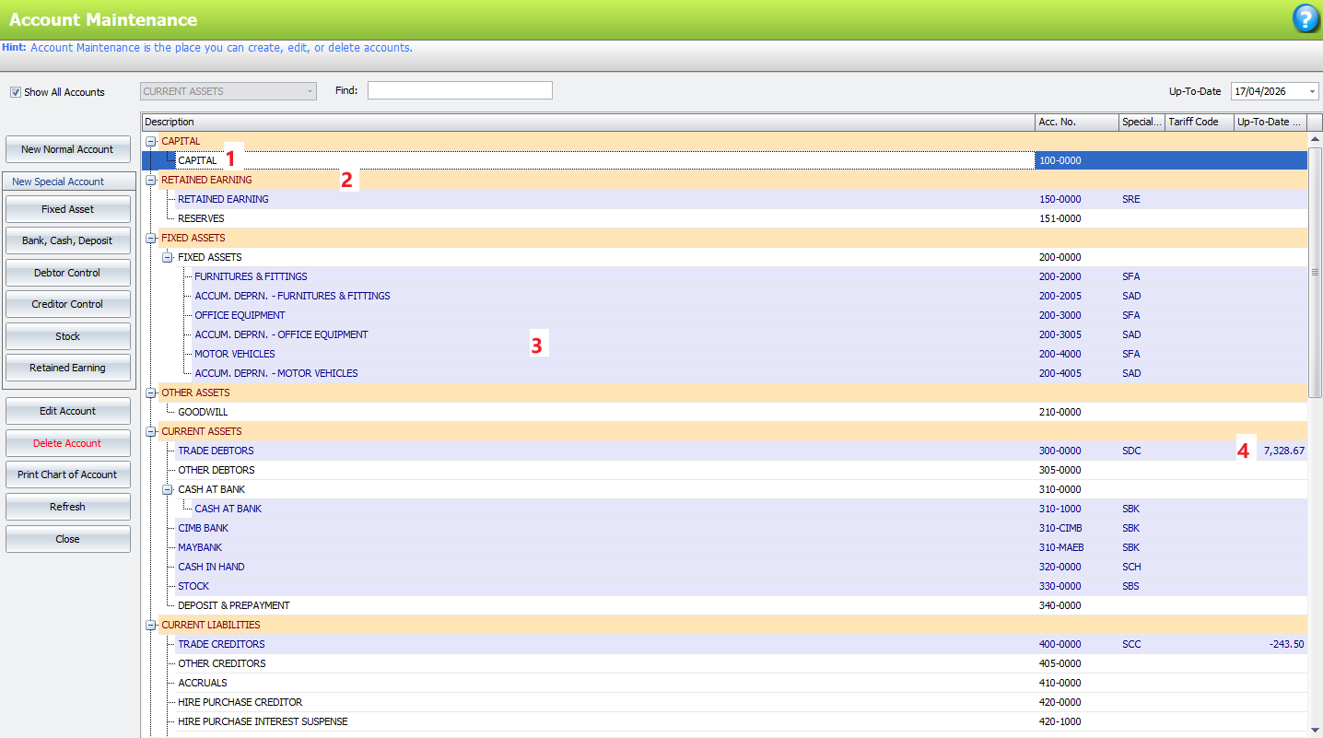The width and height of the screenshot is (1323, 738).
Task: Create a new Fixed Asset special account
Action: tap(67, 209)
